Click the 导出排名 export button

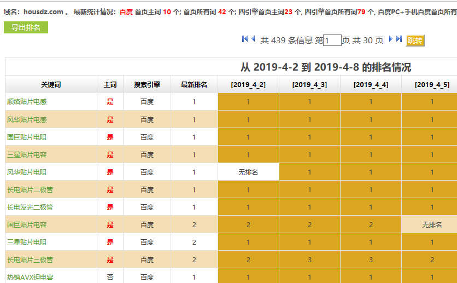(26, 27)
